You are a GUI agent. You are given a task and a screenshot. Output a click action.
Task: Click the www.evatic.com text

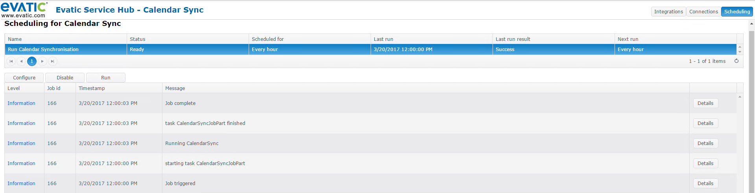pyautogui.click(x=23, y=16)
